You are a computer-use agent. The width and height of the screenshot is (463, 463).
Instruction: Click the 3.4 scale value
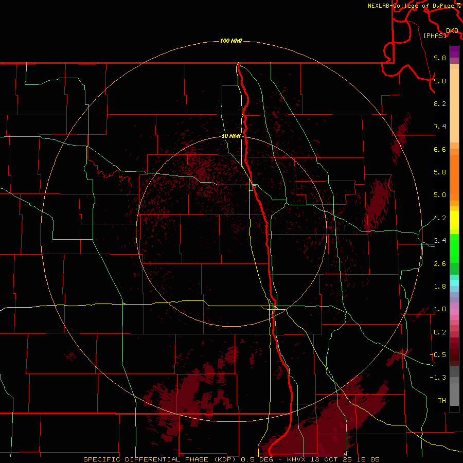[440, 241]
